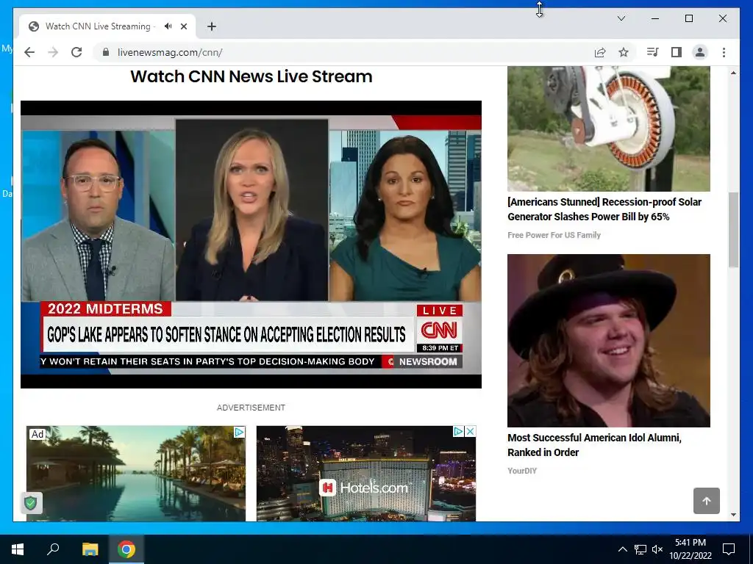Click the YourDIY source label
The image size is (753, 564).
point(522,471)
